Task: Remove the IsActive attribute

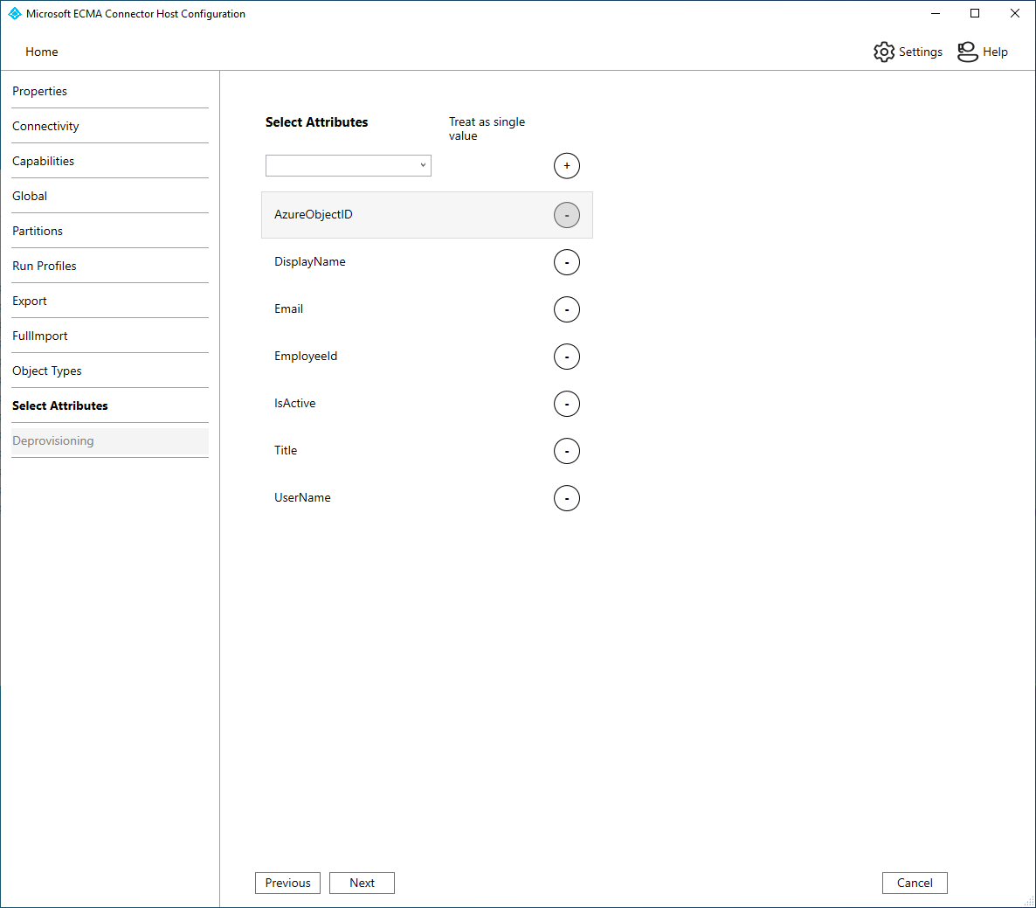Action: point(566,404)
